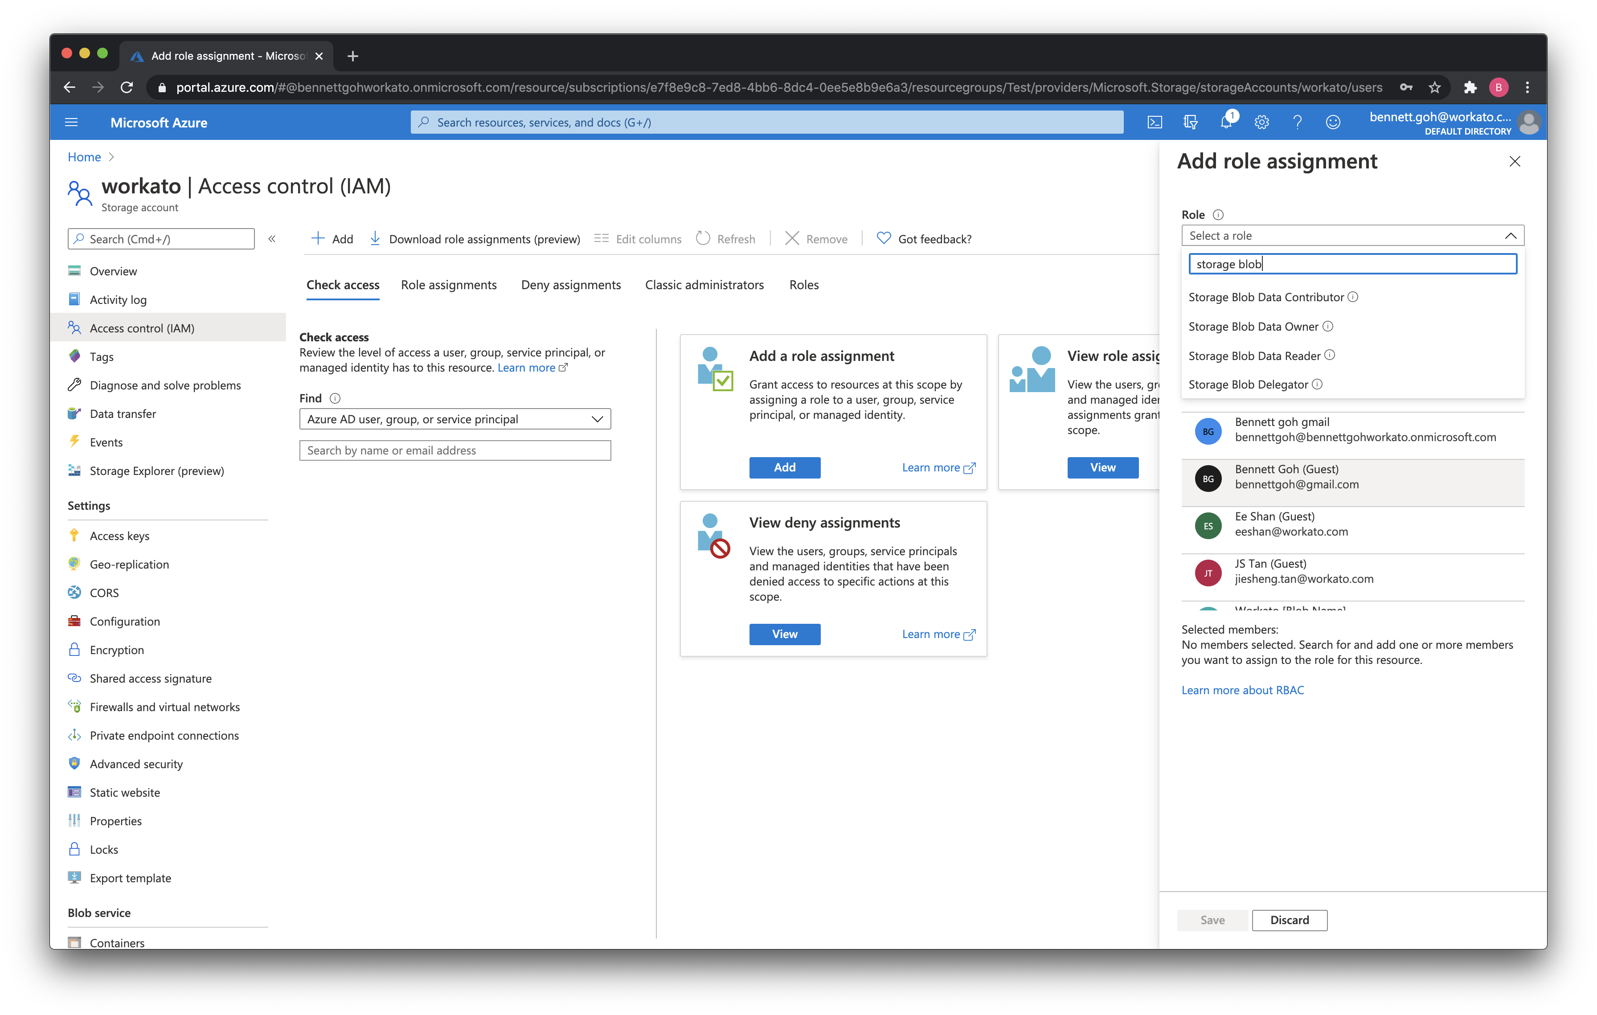
Task: Click the feedback smiley icon
Action: point(1332,123)
